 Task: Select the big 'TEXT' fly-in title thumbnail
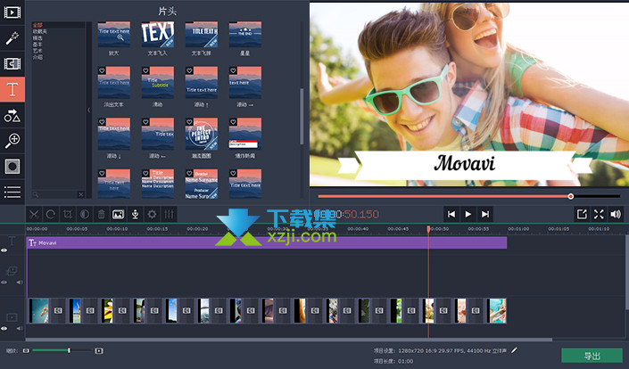158,35
